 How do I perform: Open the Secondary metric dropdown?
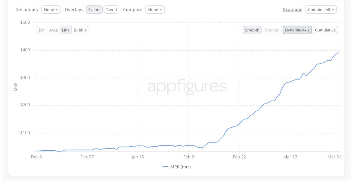point(51,10)
